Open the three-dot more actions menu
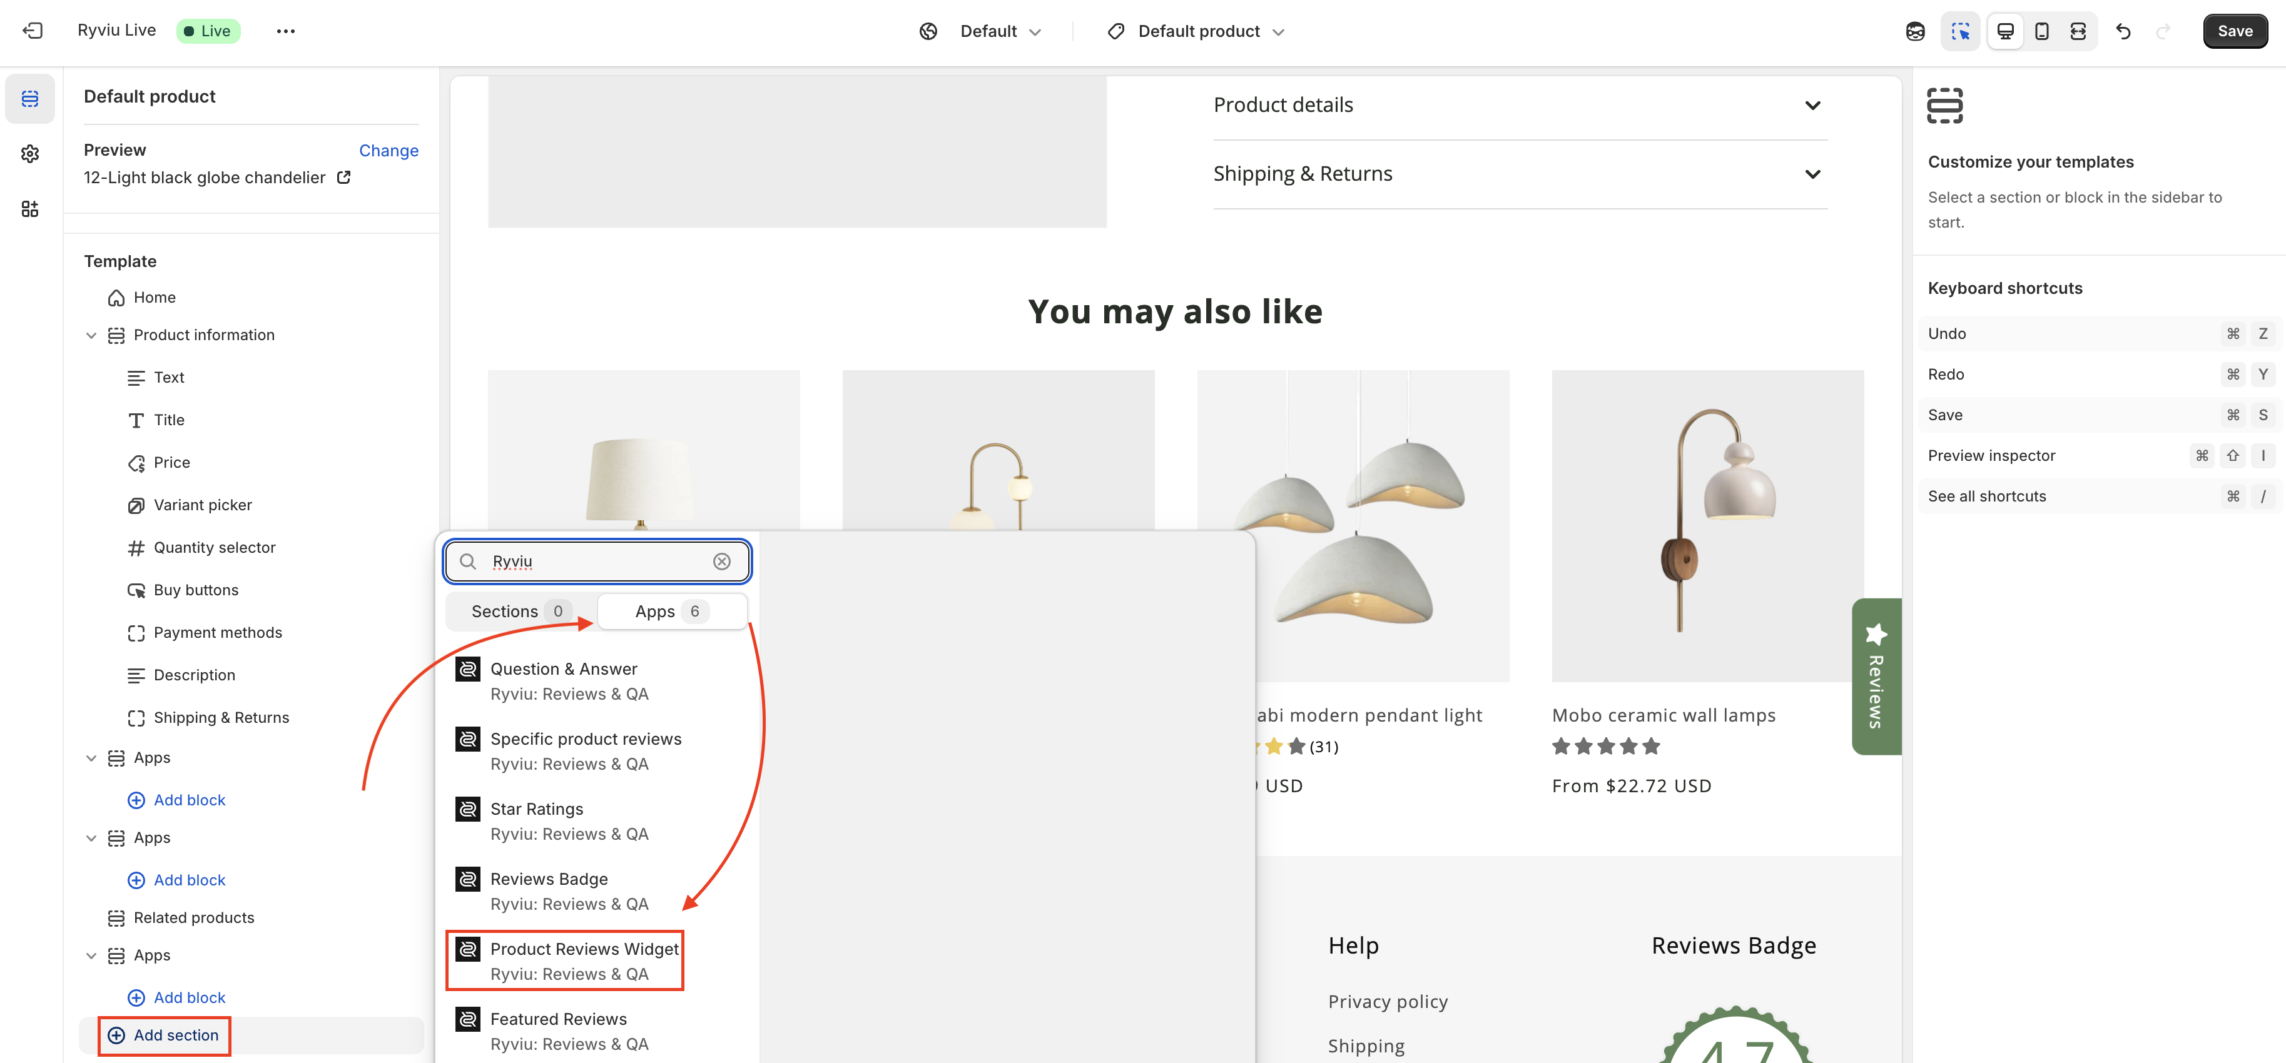The height and width of the screenshot is (1063, 2286). pos(285,31)
